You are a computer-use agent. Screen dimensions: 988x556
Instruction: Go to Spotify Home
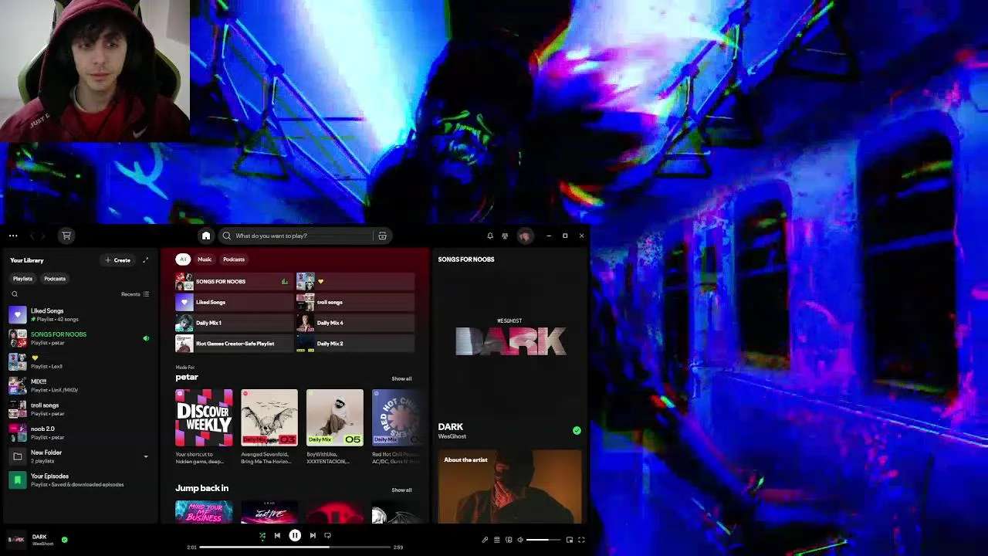pyautogui.click(x=206, y=236)
